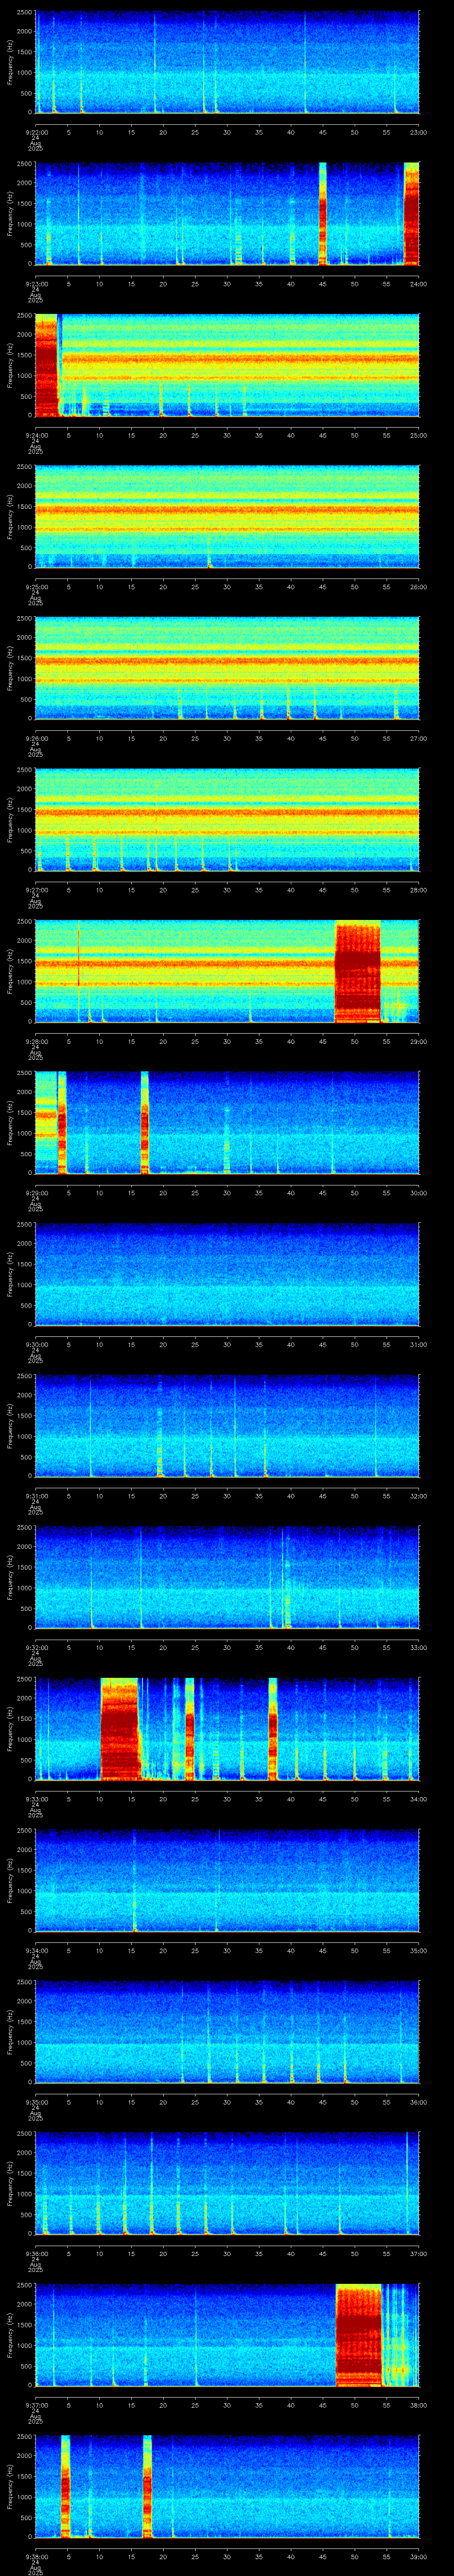Click the 33:00 end time label
The height and width of the screenshot is (2576, 454).
tap(418, 1647)
